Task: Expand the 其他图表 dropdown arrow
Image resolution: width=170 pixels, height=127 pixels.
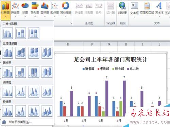Action: pyautogui.click(x=66, y=17)
